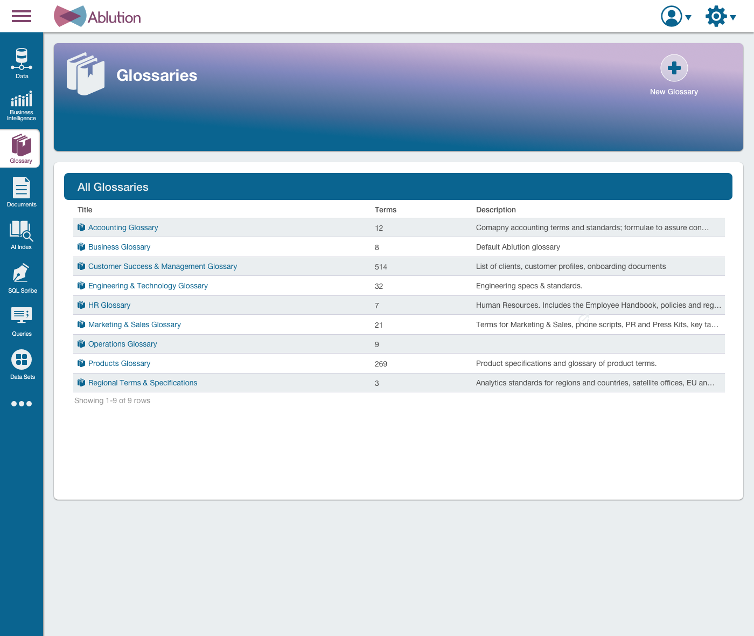This screenshot has width=754, height=636.
Task: Launch SQL Scribe from the sidebar
Action: pos(22,278)
